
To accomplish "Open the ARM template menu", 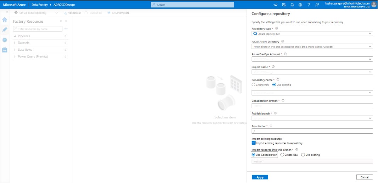I will tap(118, 13).
